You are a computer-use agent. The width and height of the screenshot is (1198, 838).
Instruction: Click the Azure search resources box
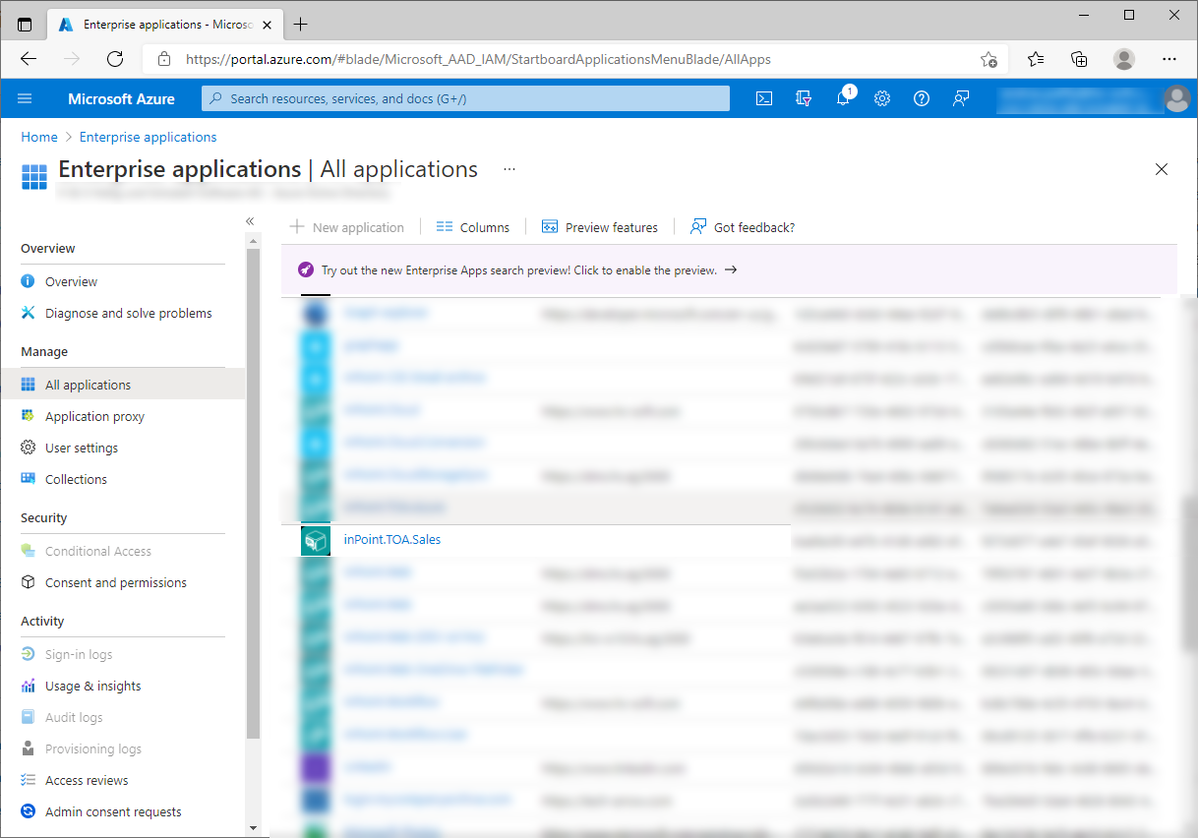[466, 98]
